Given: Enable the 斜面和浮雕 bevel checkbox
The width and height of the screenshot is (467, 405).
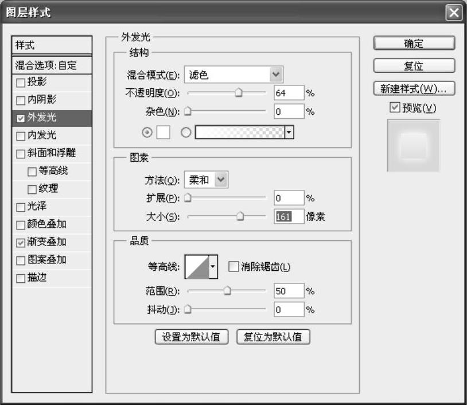Looking at the screenshot, I should (21, 154).
